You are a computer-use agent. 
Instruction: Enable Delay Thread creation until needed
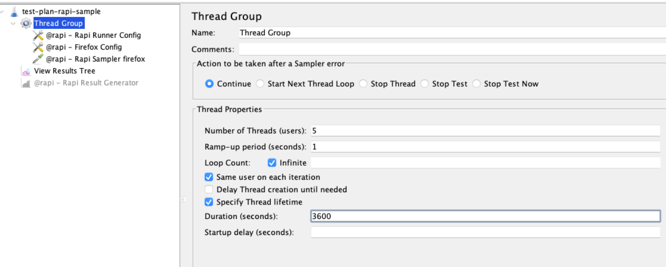(209, 190)
